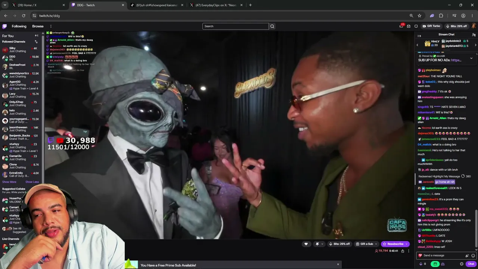Open the Chrome extensions puzzle icon

[441, 16]
